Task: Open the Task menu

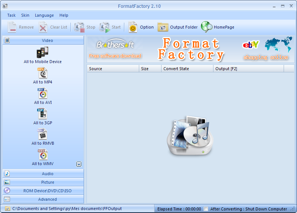Action: (x=12, y=15)
